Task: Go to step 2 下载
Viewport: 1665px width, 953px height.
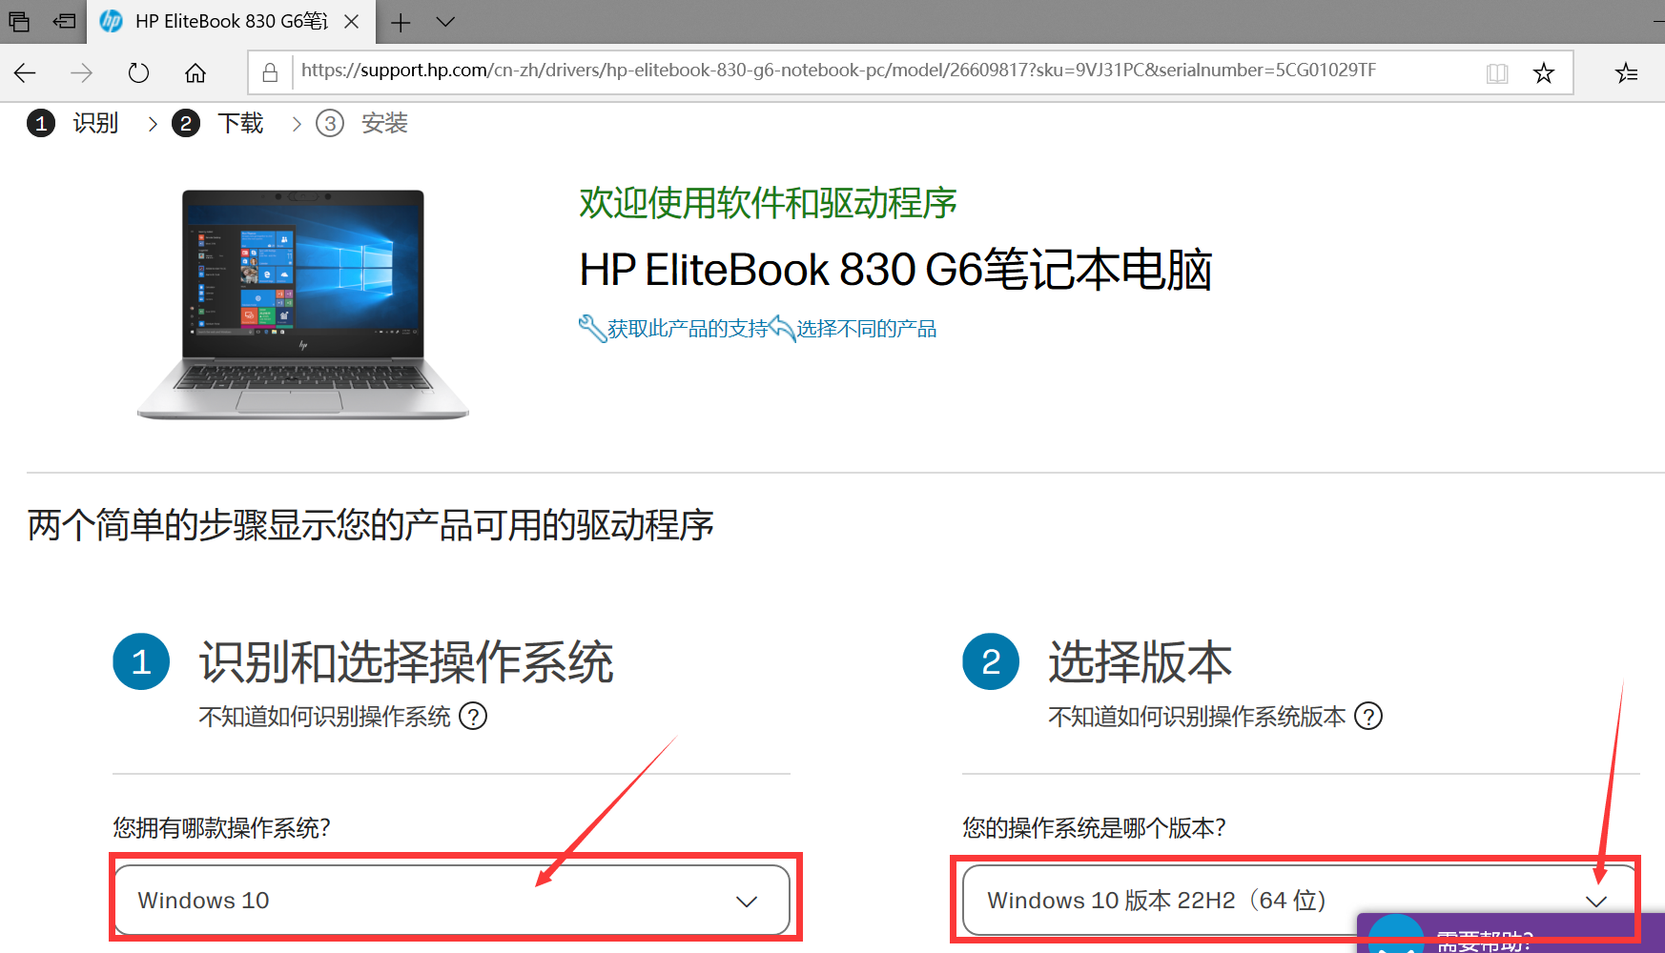Action: [x=217, y=123]
